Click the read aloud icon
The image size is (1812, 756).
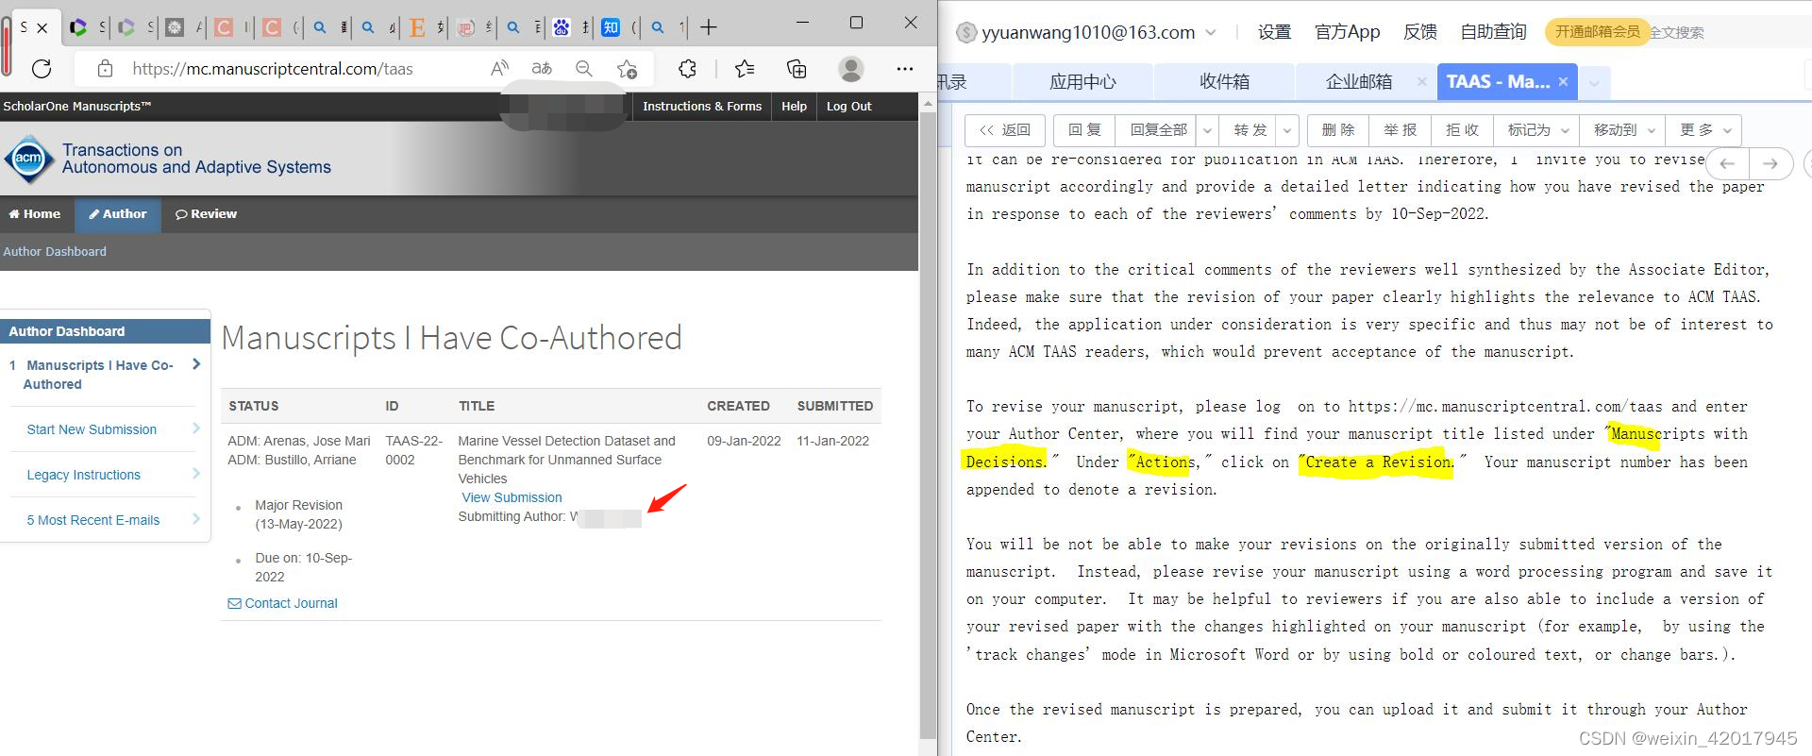click(500, 68)
